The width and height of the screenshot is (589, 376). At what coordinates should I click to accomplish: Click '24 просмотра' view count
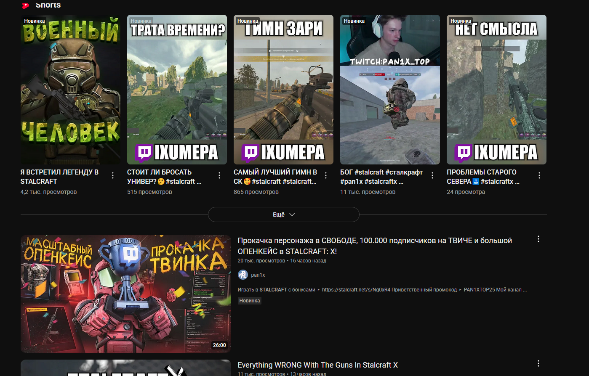[466, 192]
